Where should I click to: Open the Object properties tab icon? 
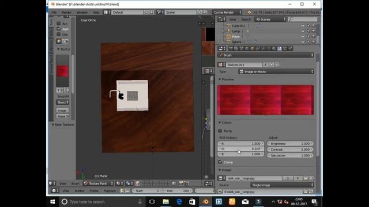tap(252, 48)
